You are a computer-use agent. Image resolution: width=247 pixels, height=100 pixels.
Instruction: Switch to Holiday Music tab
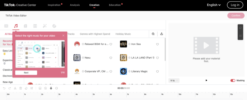[123, 34]
